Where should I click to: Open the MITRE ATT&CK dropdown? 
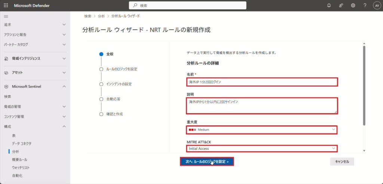click(262, 149)
